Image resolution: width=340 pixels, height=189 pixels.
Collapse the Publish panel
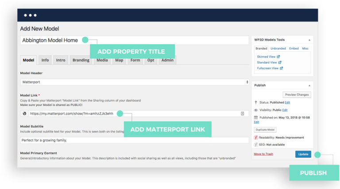(309, 85)
